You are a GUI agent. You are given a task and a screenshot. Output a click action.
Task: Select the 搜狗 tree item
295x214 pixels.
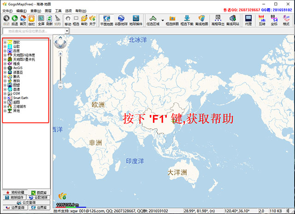(x=17, y=81)
